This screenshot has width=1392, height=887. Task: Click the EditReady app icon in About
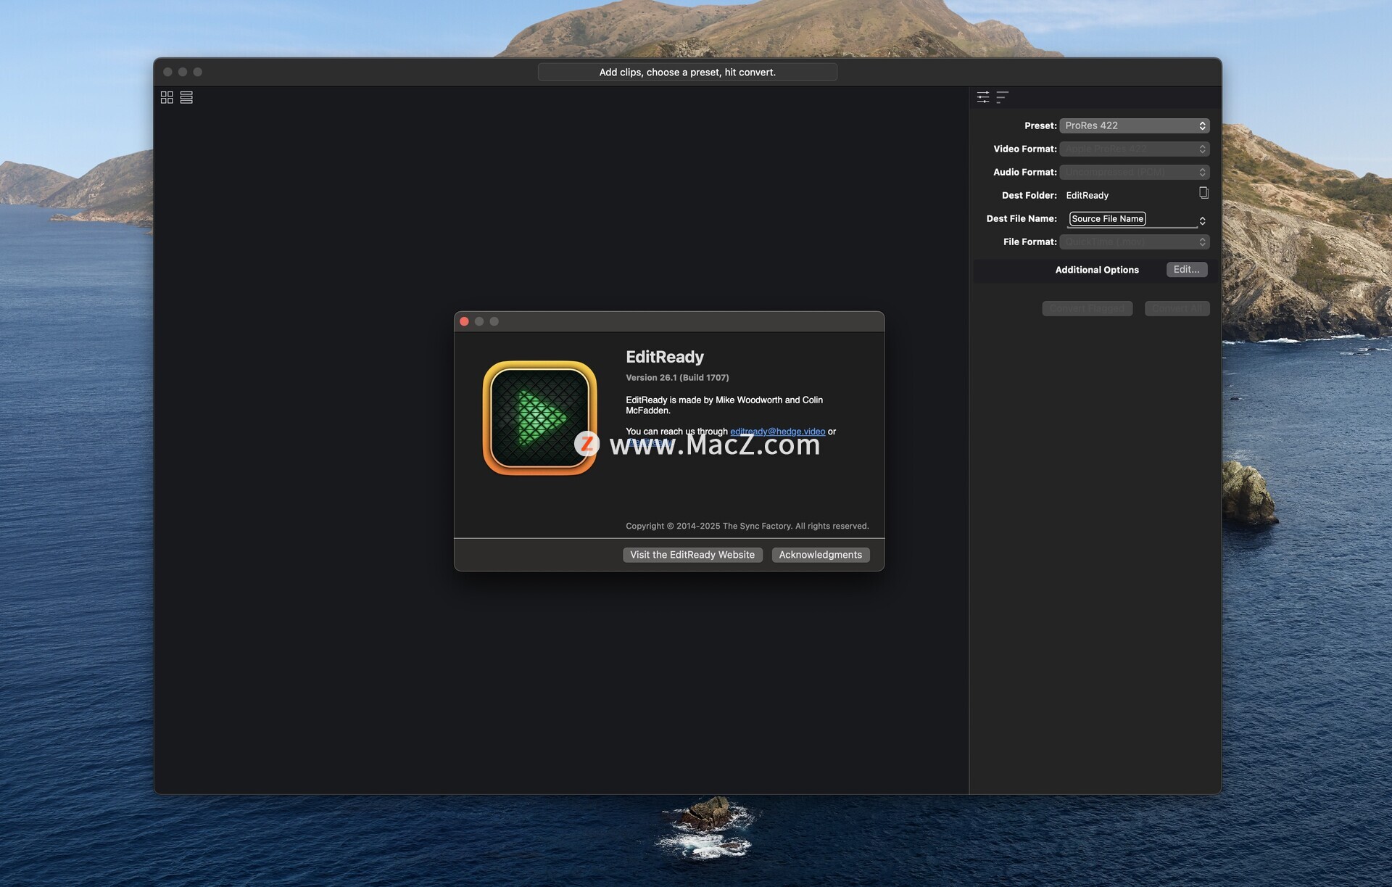tap(539, 418)
